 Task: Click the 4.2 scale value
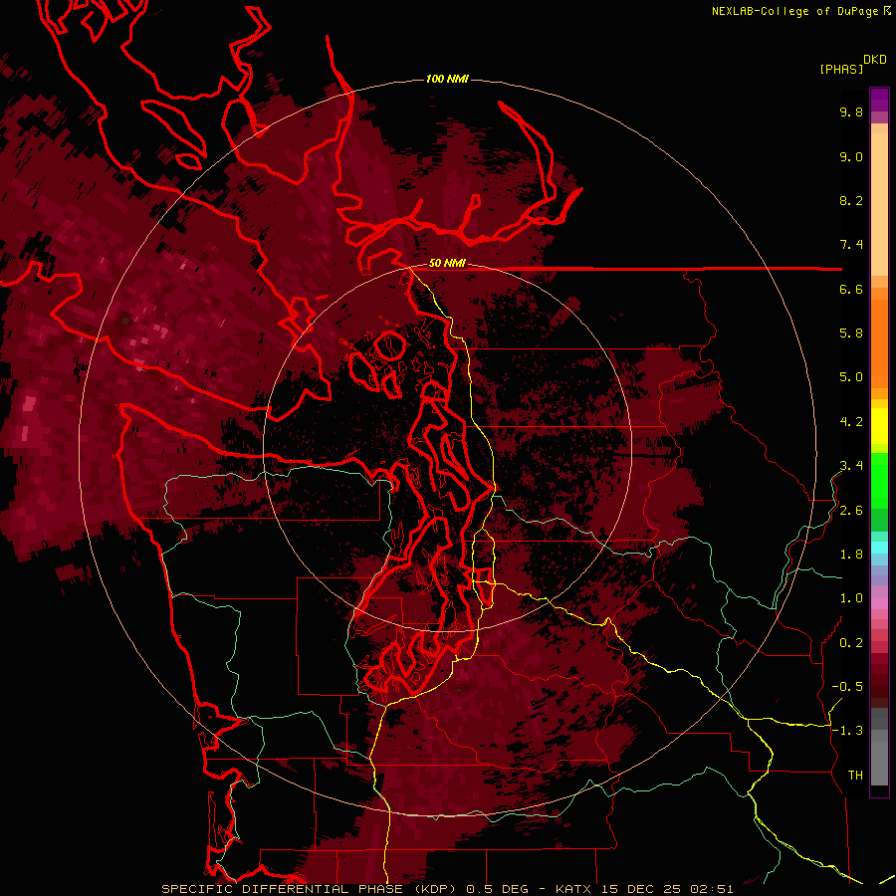click(851, 422)
